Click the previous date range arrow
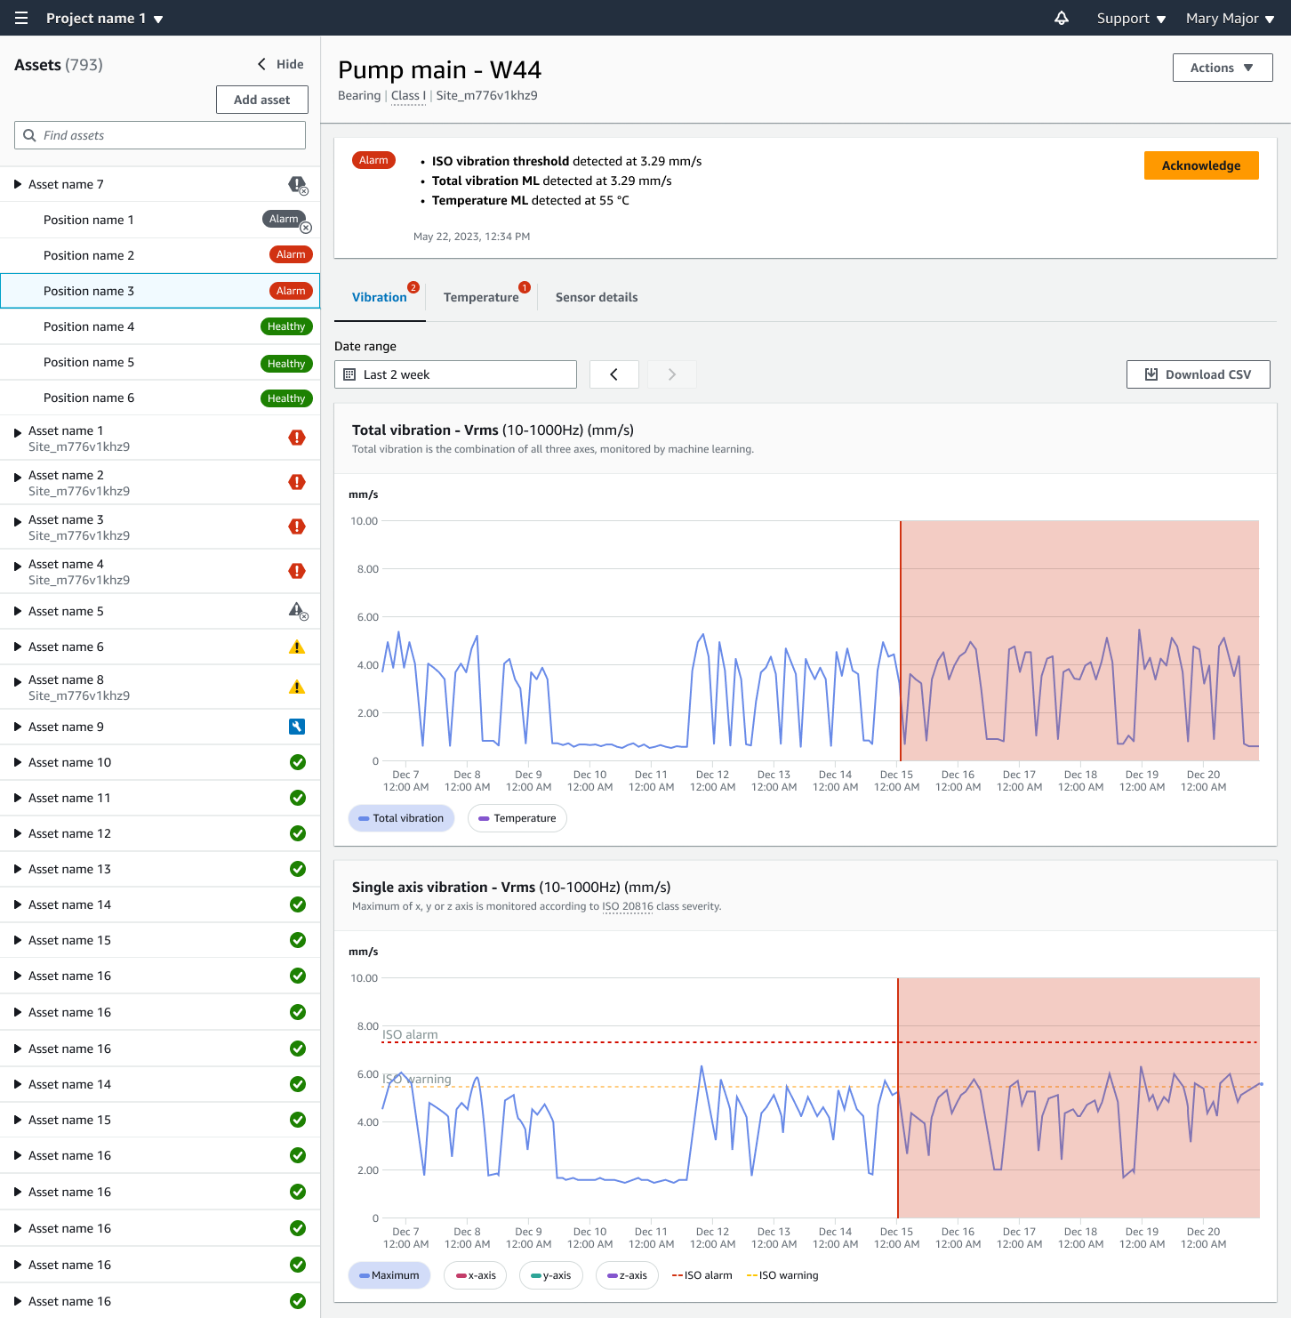The height and width of the screenshot is (1318, 1291). (x=613, y=374)
